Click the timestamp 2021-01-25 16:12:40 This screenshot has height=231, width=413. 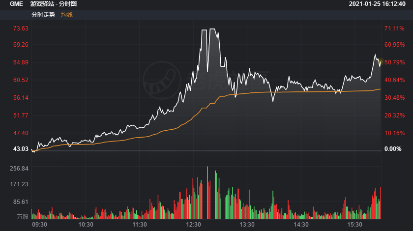pyautogui.click(x=377, y=4)
